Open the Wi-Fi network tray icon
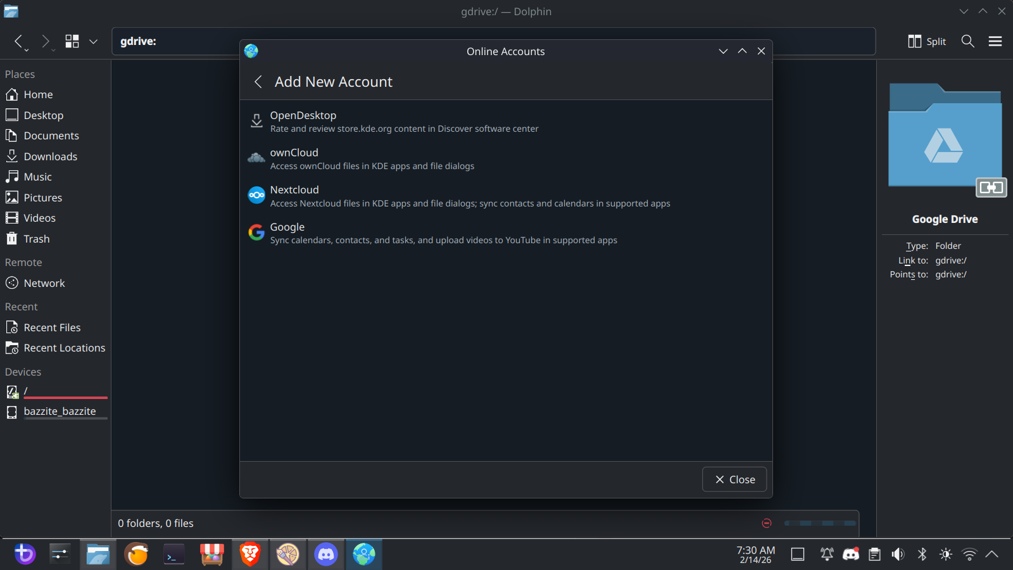 (x=969, y=555)
